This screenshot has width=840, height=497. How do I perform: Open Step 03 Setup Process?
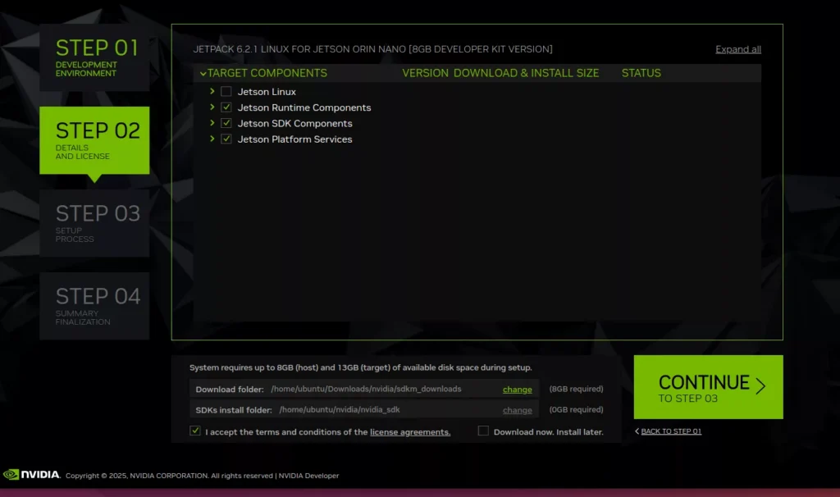point(94,222)
